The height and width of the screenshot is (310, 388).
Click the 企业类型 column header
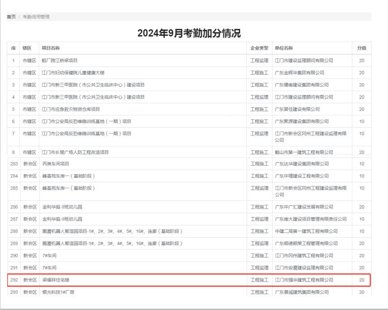[259, 48]
